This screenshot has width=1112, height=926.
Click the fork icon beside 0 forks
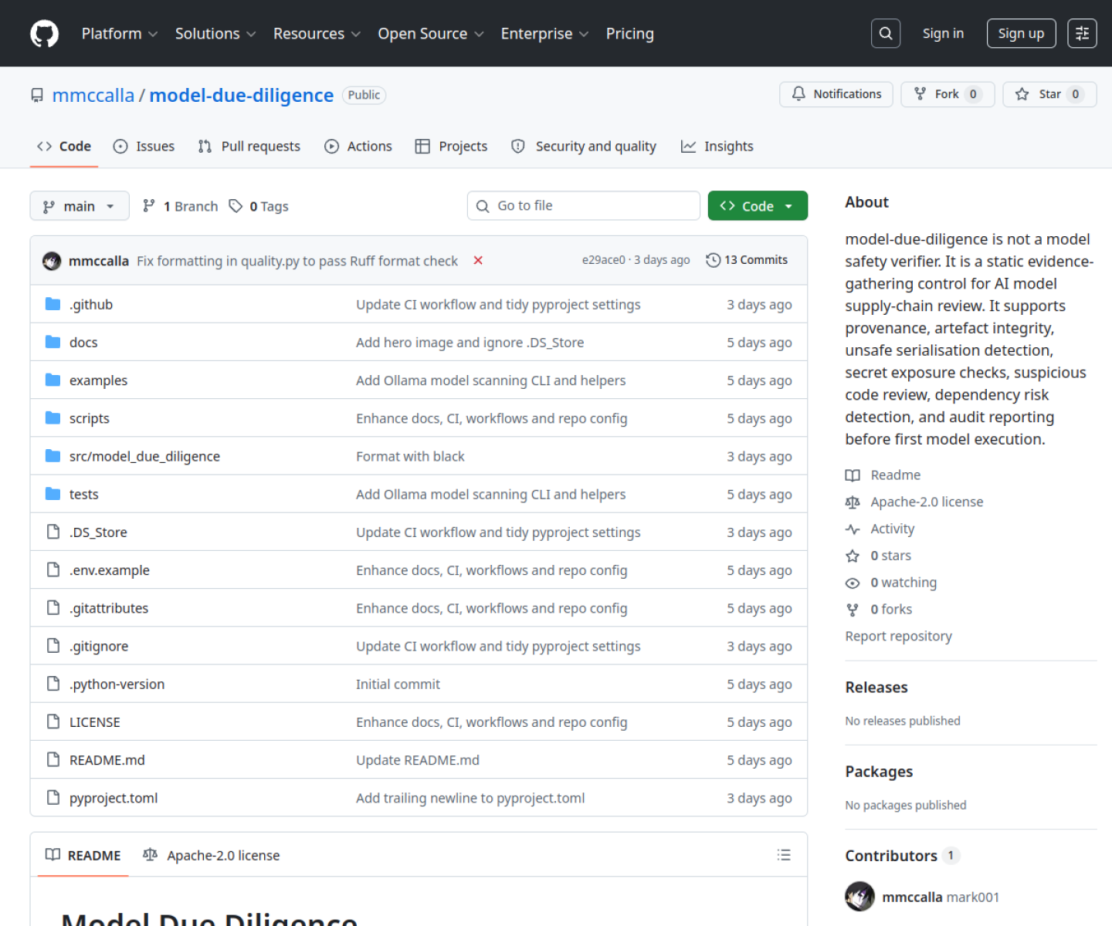853,610
